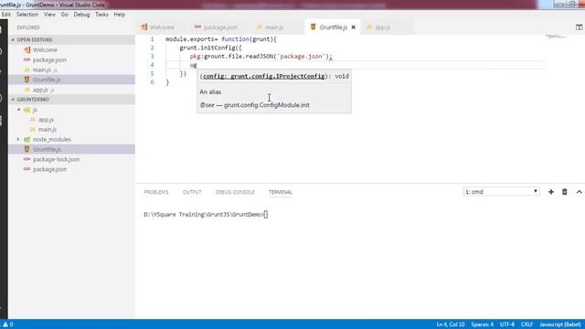585x329 pixels.
Task: Open Gruntfile.js in GRUNTDEMO tree
Action: tap(71, 149)
